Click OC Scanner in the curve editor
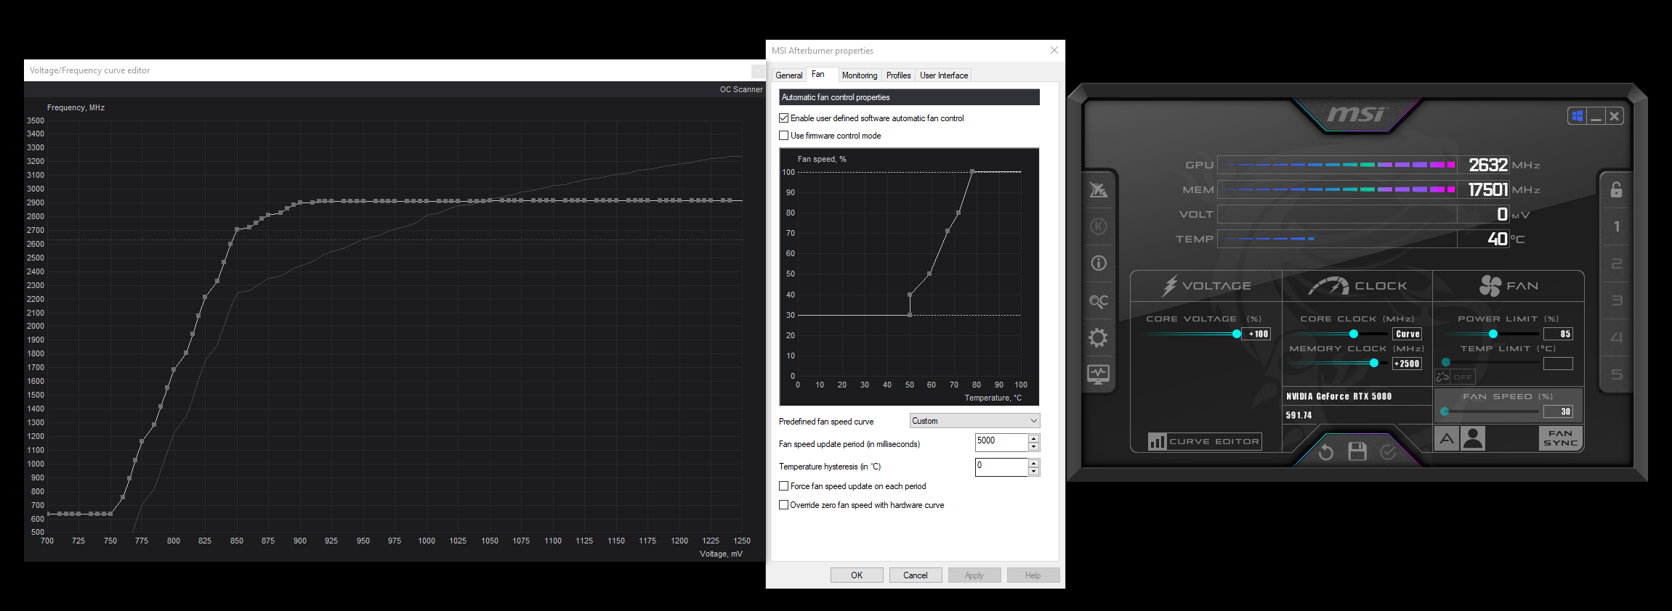 (741, 89)
